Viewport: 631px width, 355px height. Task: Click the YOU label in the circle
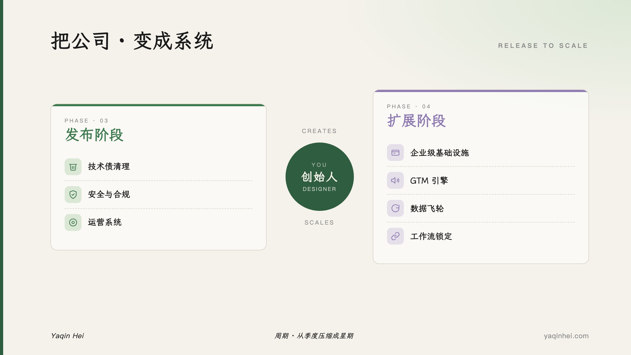319,165
